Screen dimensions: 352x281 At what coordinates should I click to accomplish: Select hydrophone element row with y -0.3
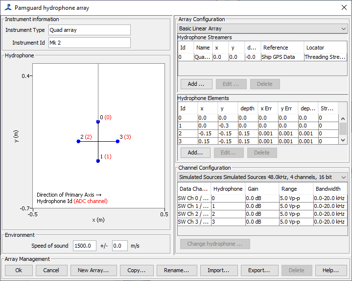pos(258,126)
